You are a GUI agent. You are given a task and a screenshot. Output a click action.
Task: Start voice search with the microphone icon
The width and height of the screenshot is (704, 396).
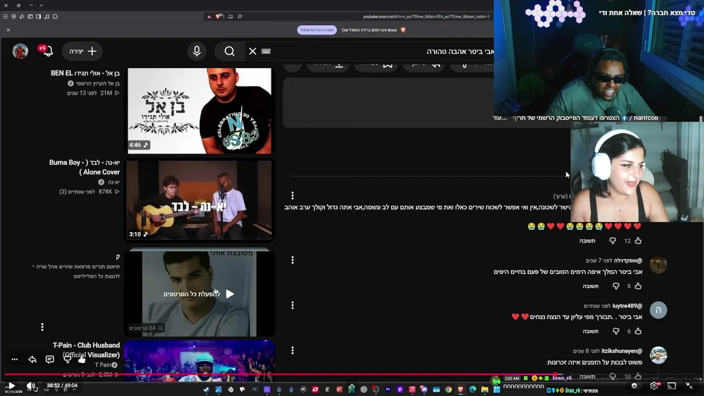197,51
